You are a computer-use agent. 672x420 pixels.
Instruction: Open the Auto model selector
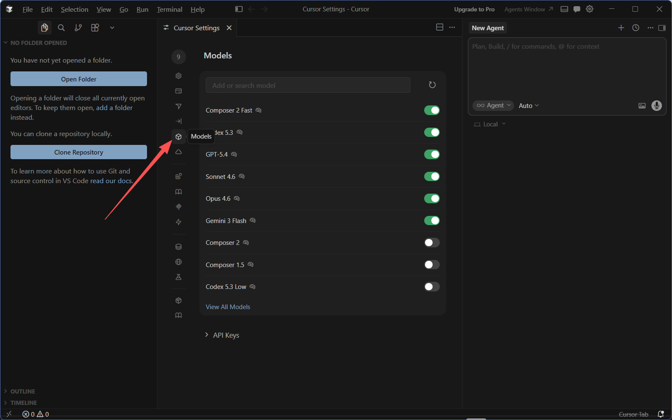click(529, 106)
